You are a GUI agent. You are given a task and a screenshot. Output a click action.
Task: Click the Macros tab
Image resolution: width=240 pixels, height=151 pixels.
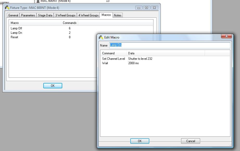[106, 15]
